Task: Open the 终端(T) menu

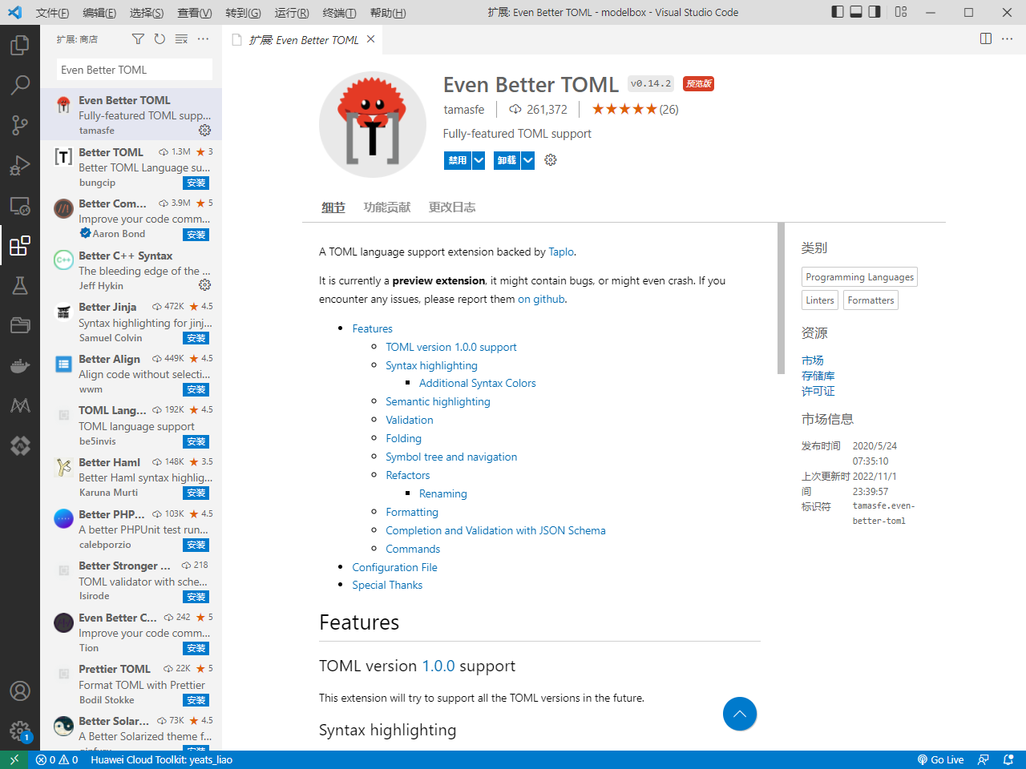Action: (x=339, y=13)
